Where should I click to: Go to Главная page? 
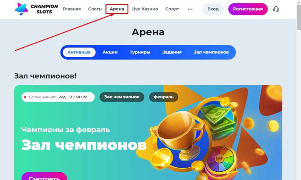pyautogui.click(x=72, y=9)
